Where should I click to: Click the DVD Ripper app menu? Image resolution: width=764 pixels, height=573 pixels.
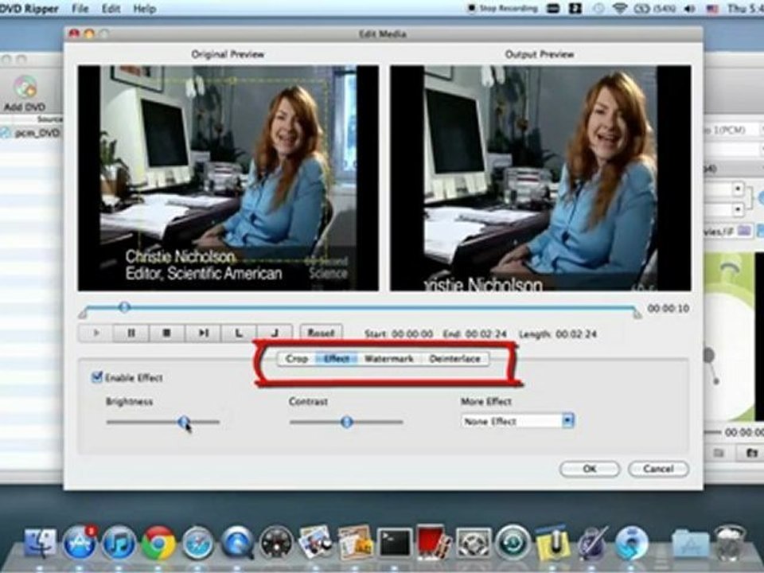pos(29,8)
